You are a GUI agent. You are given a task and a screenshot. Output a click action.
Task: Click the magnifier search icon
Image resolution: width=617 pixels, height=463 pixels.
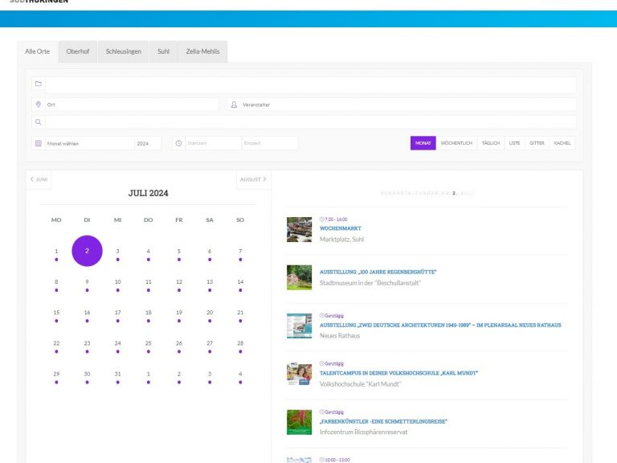point(38,122)
